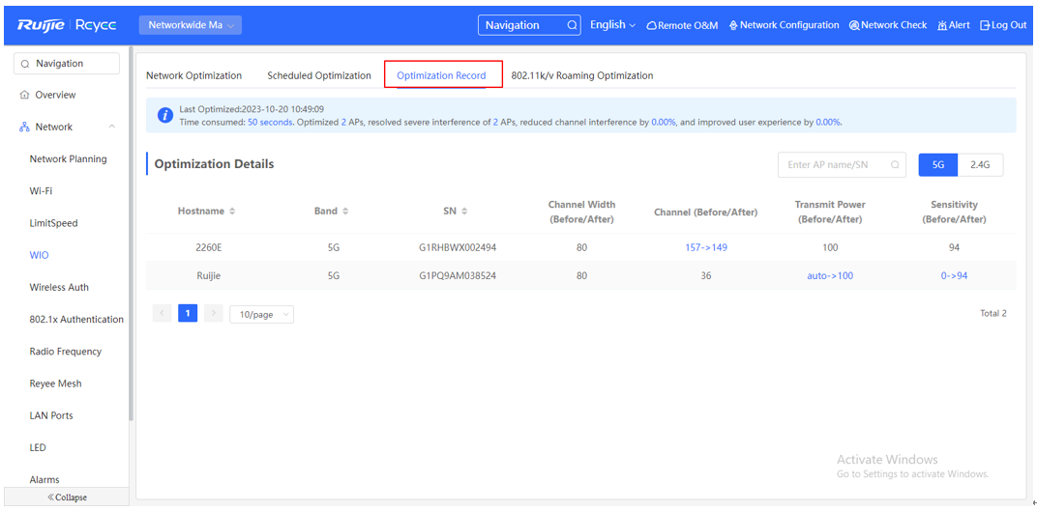Sort table by Hostname sort arrows
Image resolution: width=1037 pixels, height=511 pixels.
pos(232,212)
